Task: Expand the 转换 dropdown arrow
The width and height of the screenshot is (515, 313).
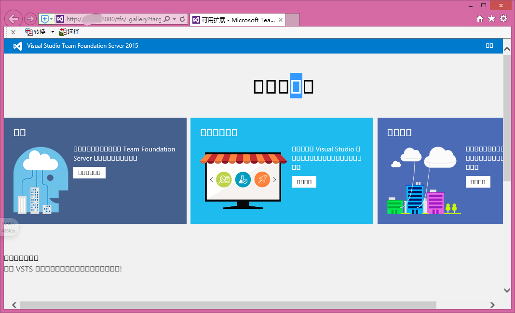Action: coord(53,32)
